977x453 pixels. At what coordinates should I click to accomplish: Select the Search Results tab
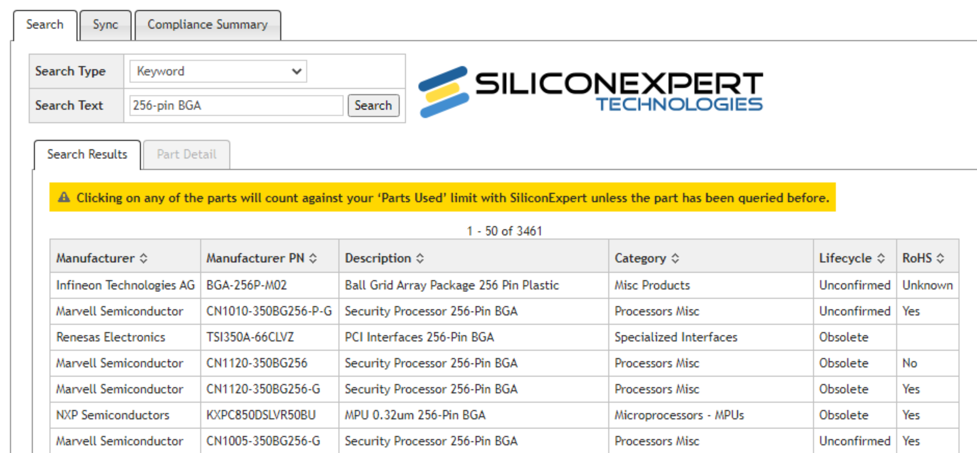tap(87, 154)
